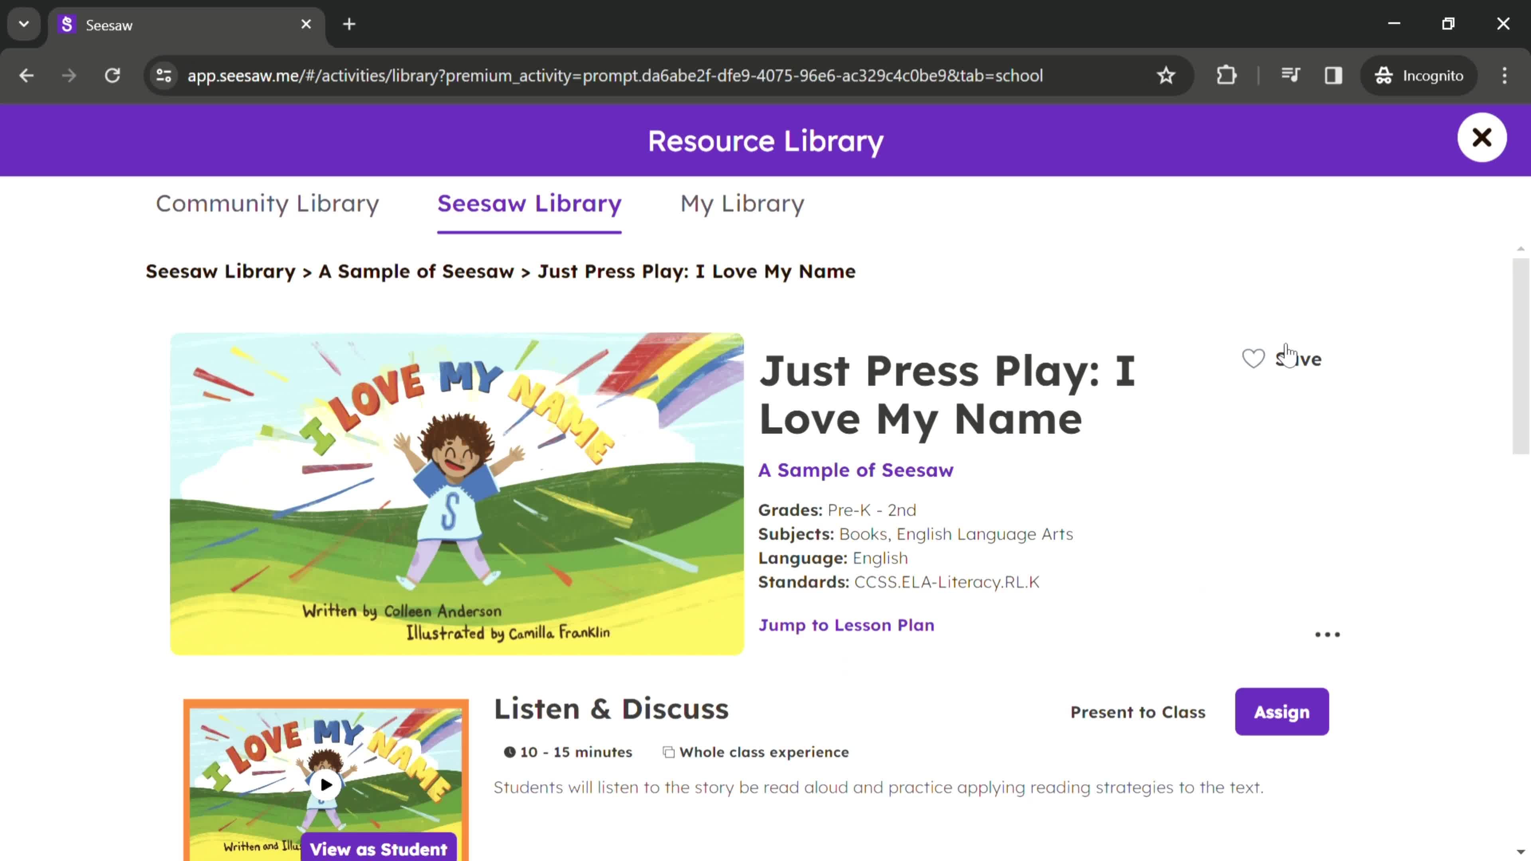This screenshot has width=1531, height=861.
Task: Click the Standards CCSS.ELA-Literacy.RL.K text
Action: tap(899, 582)
